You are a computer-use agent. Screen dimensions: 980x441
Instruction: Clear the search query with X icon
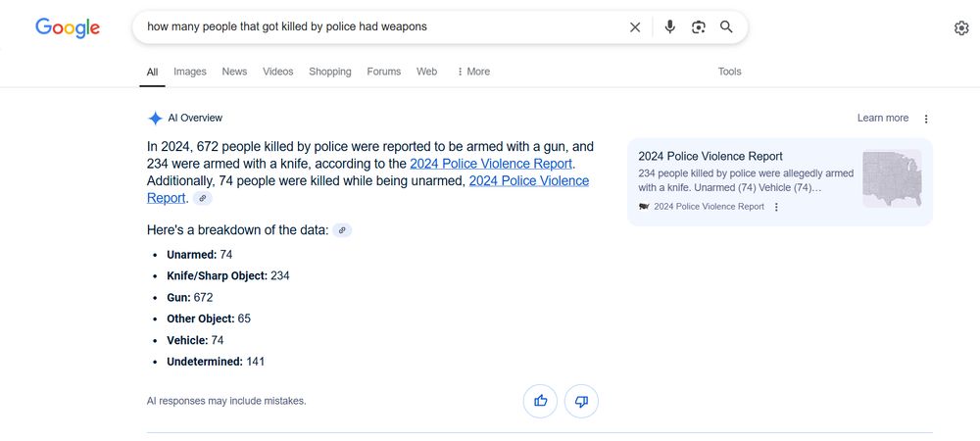coord(635,26)
